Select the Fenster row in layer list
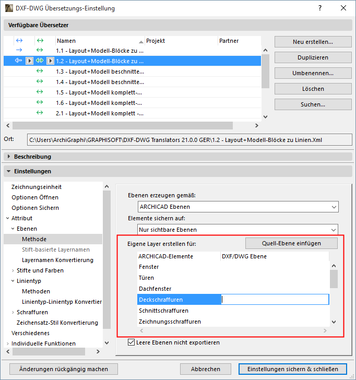356x380 pixels. [233, 267]
